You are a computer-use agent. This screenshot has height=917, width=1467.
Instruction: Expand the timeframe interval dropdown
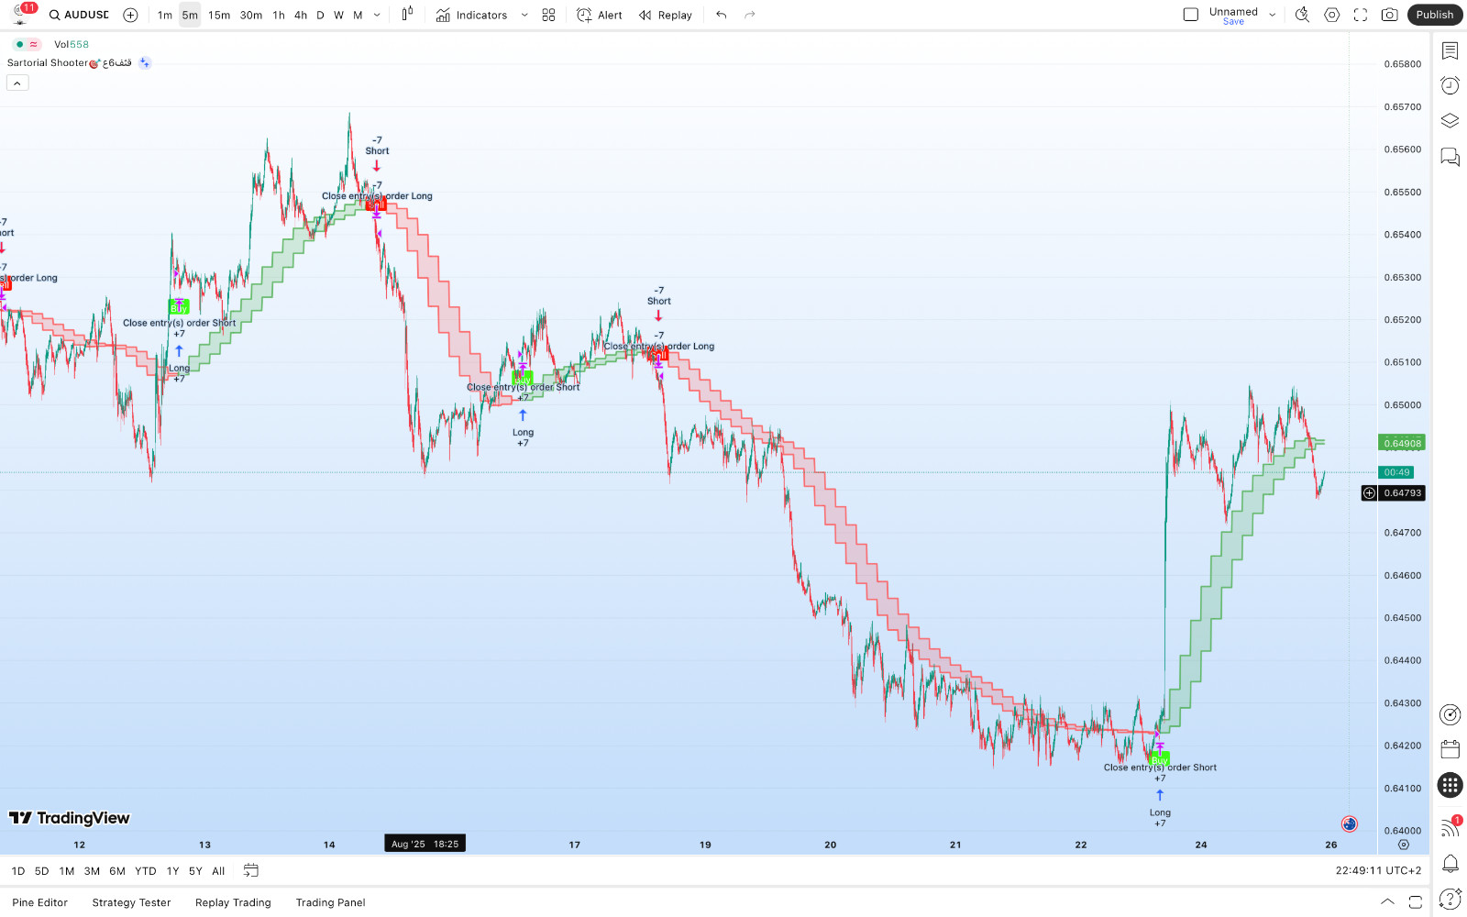click(377, 15)
